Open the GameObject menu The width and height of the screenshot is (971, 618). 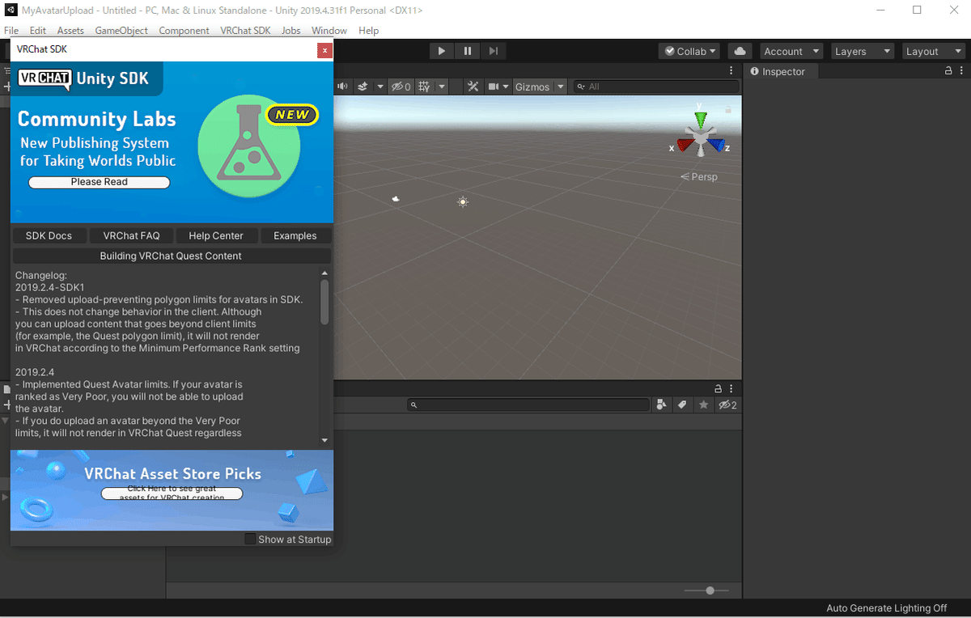[121, 30]
